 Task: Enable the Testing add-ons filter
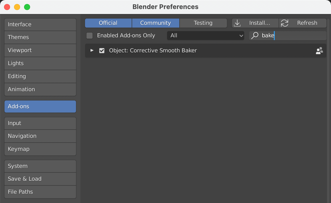[x=203, y=23]
